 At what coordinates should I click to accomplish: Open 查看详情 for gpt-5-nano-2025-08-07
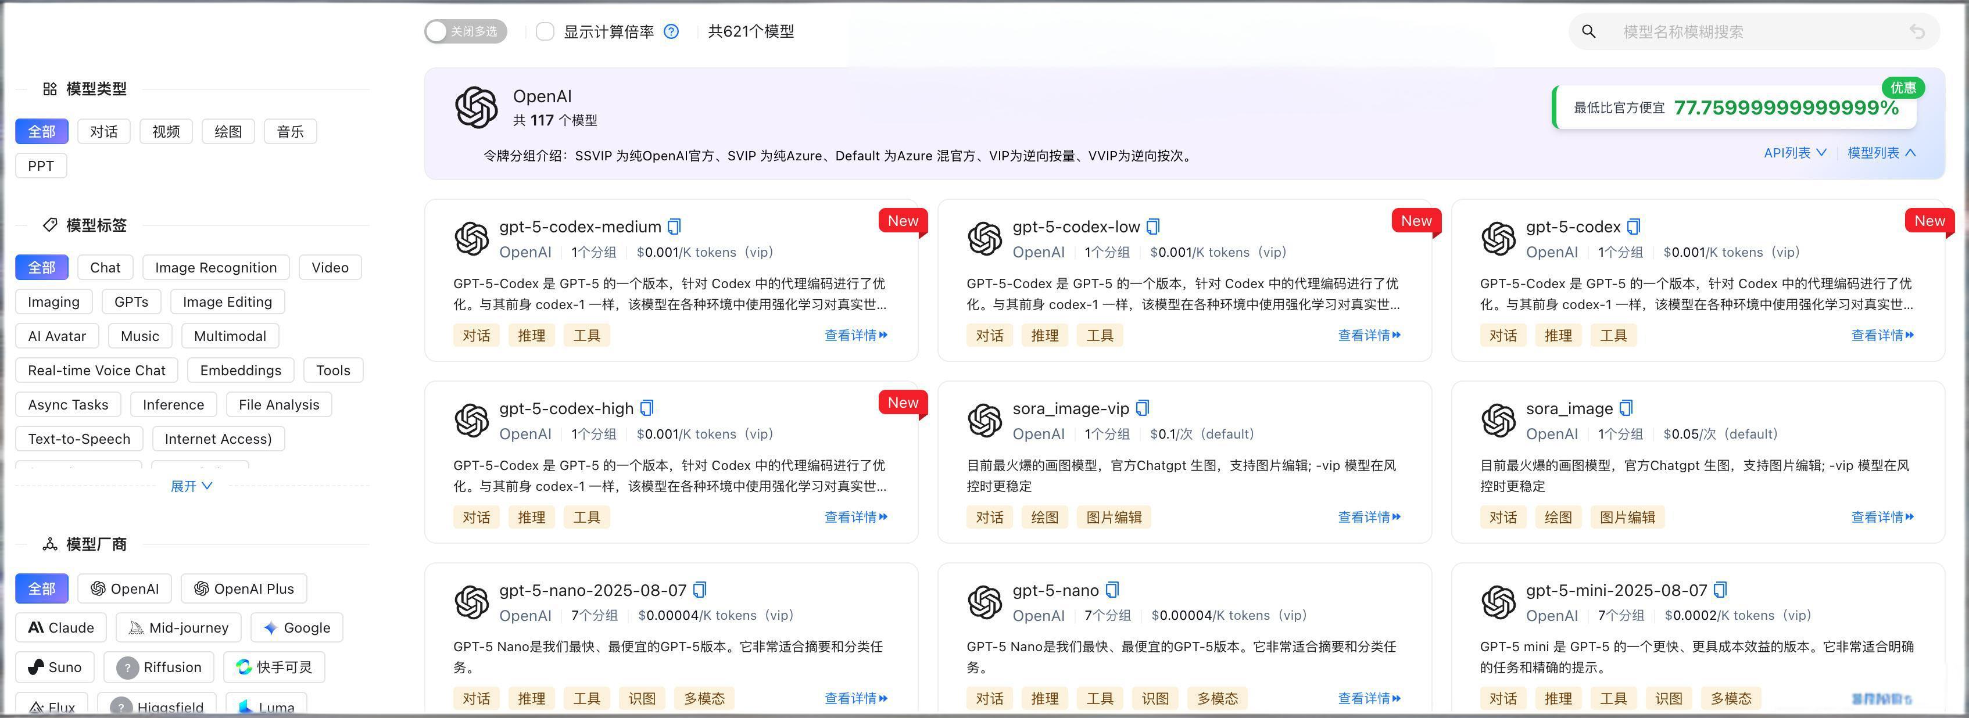coord(856,698)
